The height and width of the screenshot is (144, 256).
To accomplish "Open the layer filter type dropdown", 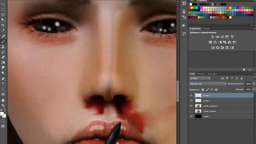I will [200, 78].
